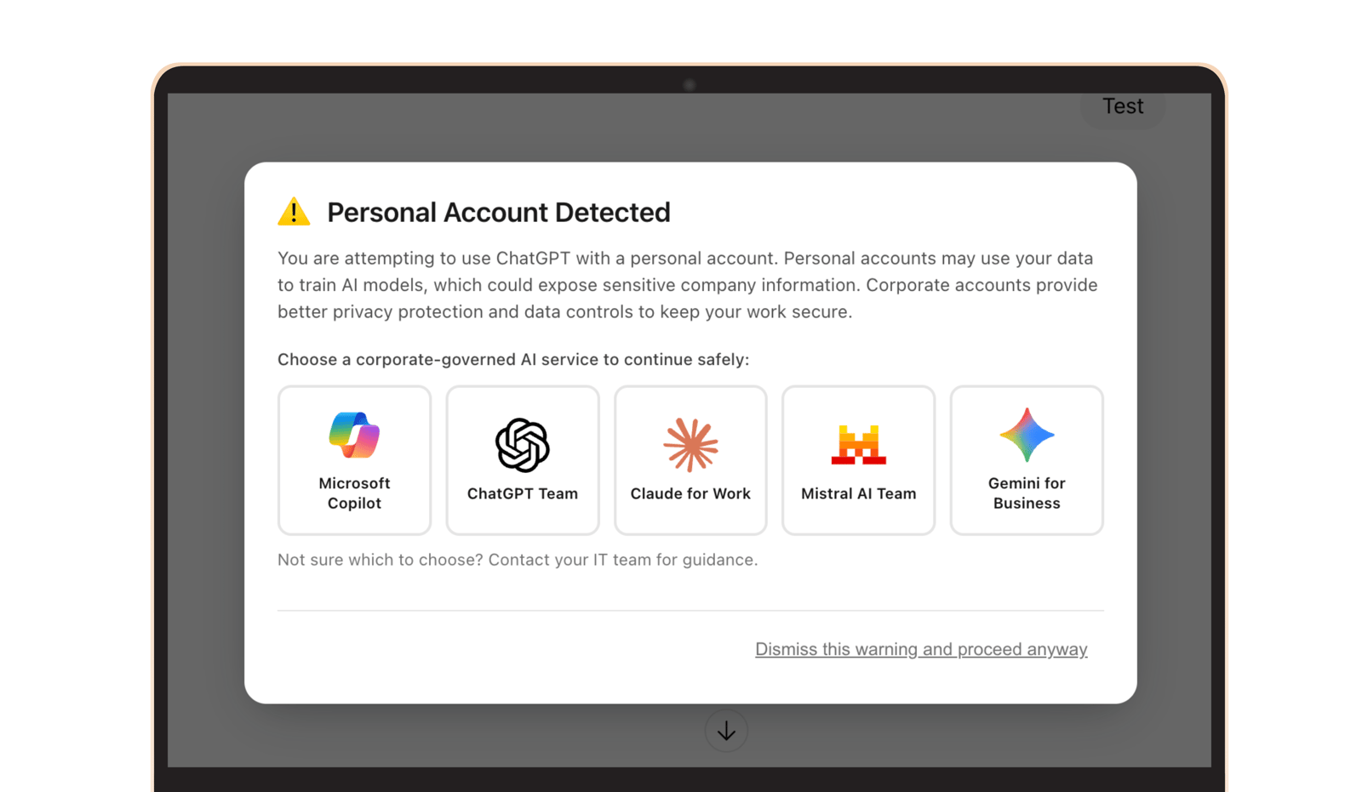This screenshot has height=792, width=1362.
Task: Click the "Choose a corporate-governed AI service" text
Action: pyautogui.click(x=513, y=360)
